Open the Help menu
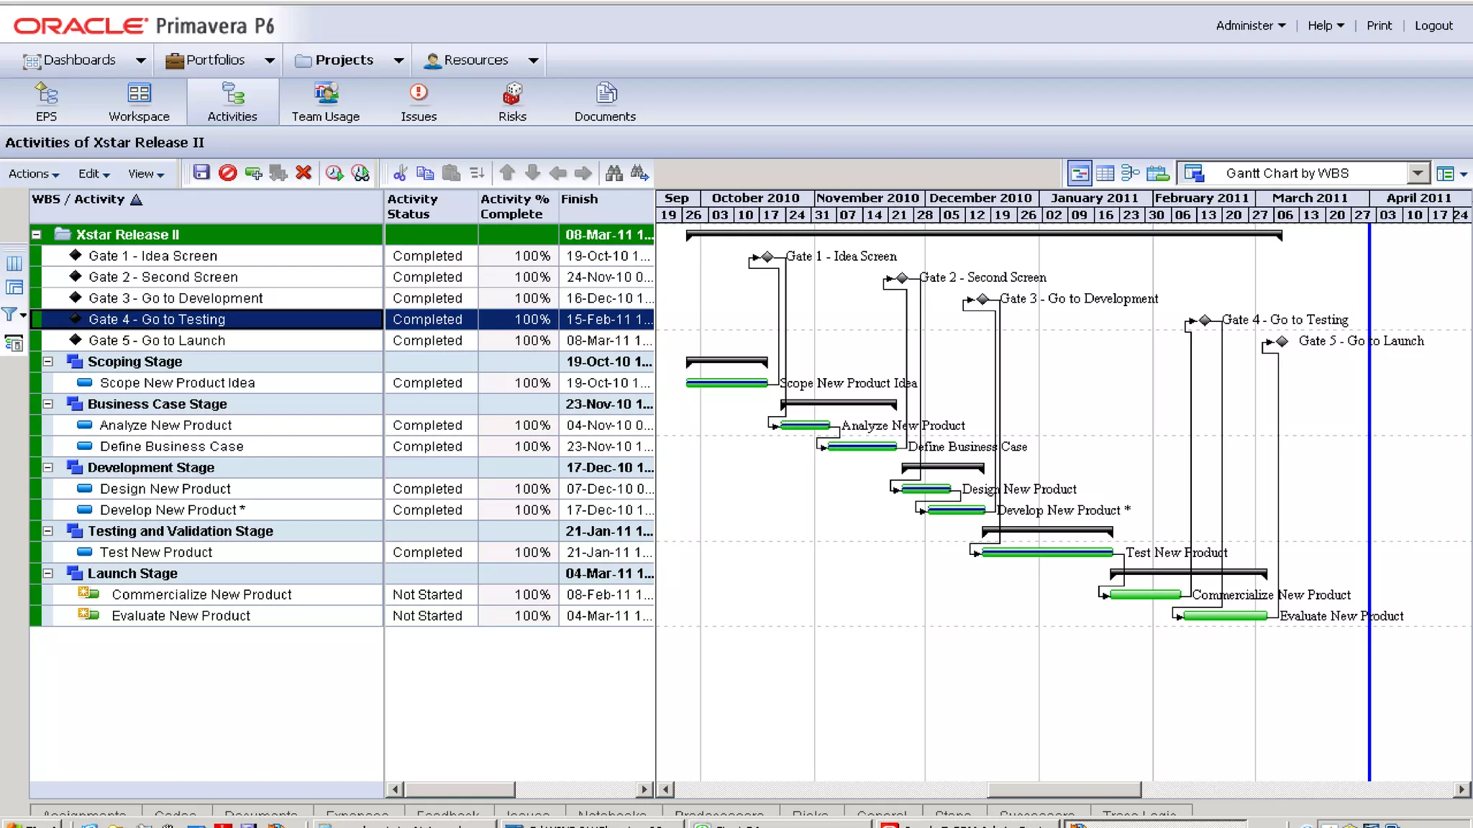Image resolution: width=1473 pixels, height=828 pixels. [x=1326, y=25]
